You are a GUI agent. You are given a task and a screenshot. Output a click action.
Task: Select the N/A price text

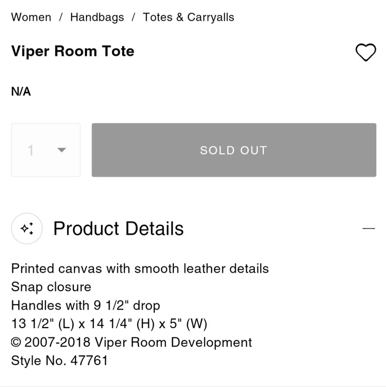click(x=21, y=92)
